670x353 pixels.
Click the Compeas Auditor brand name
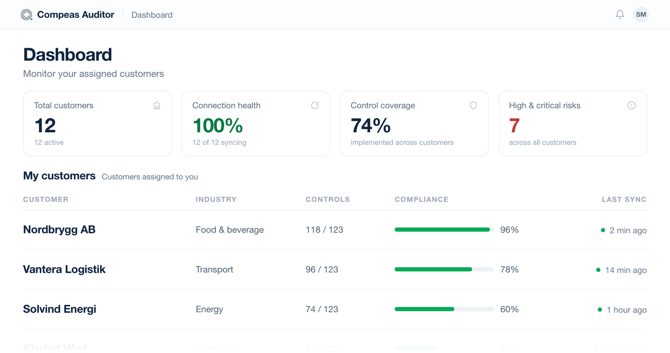[76, 15]
